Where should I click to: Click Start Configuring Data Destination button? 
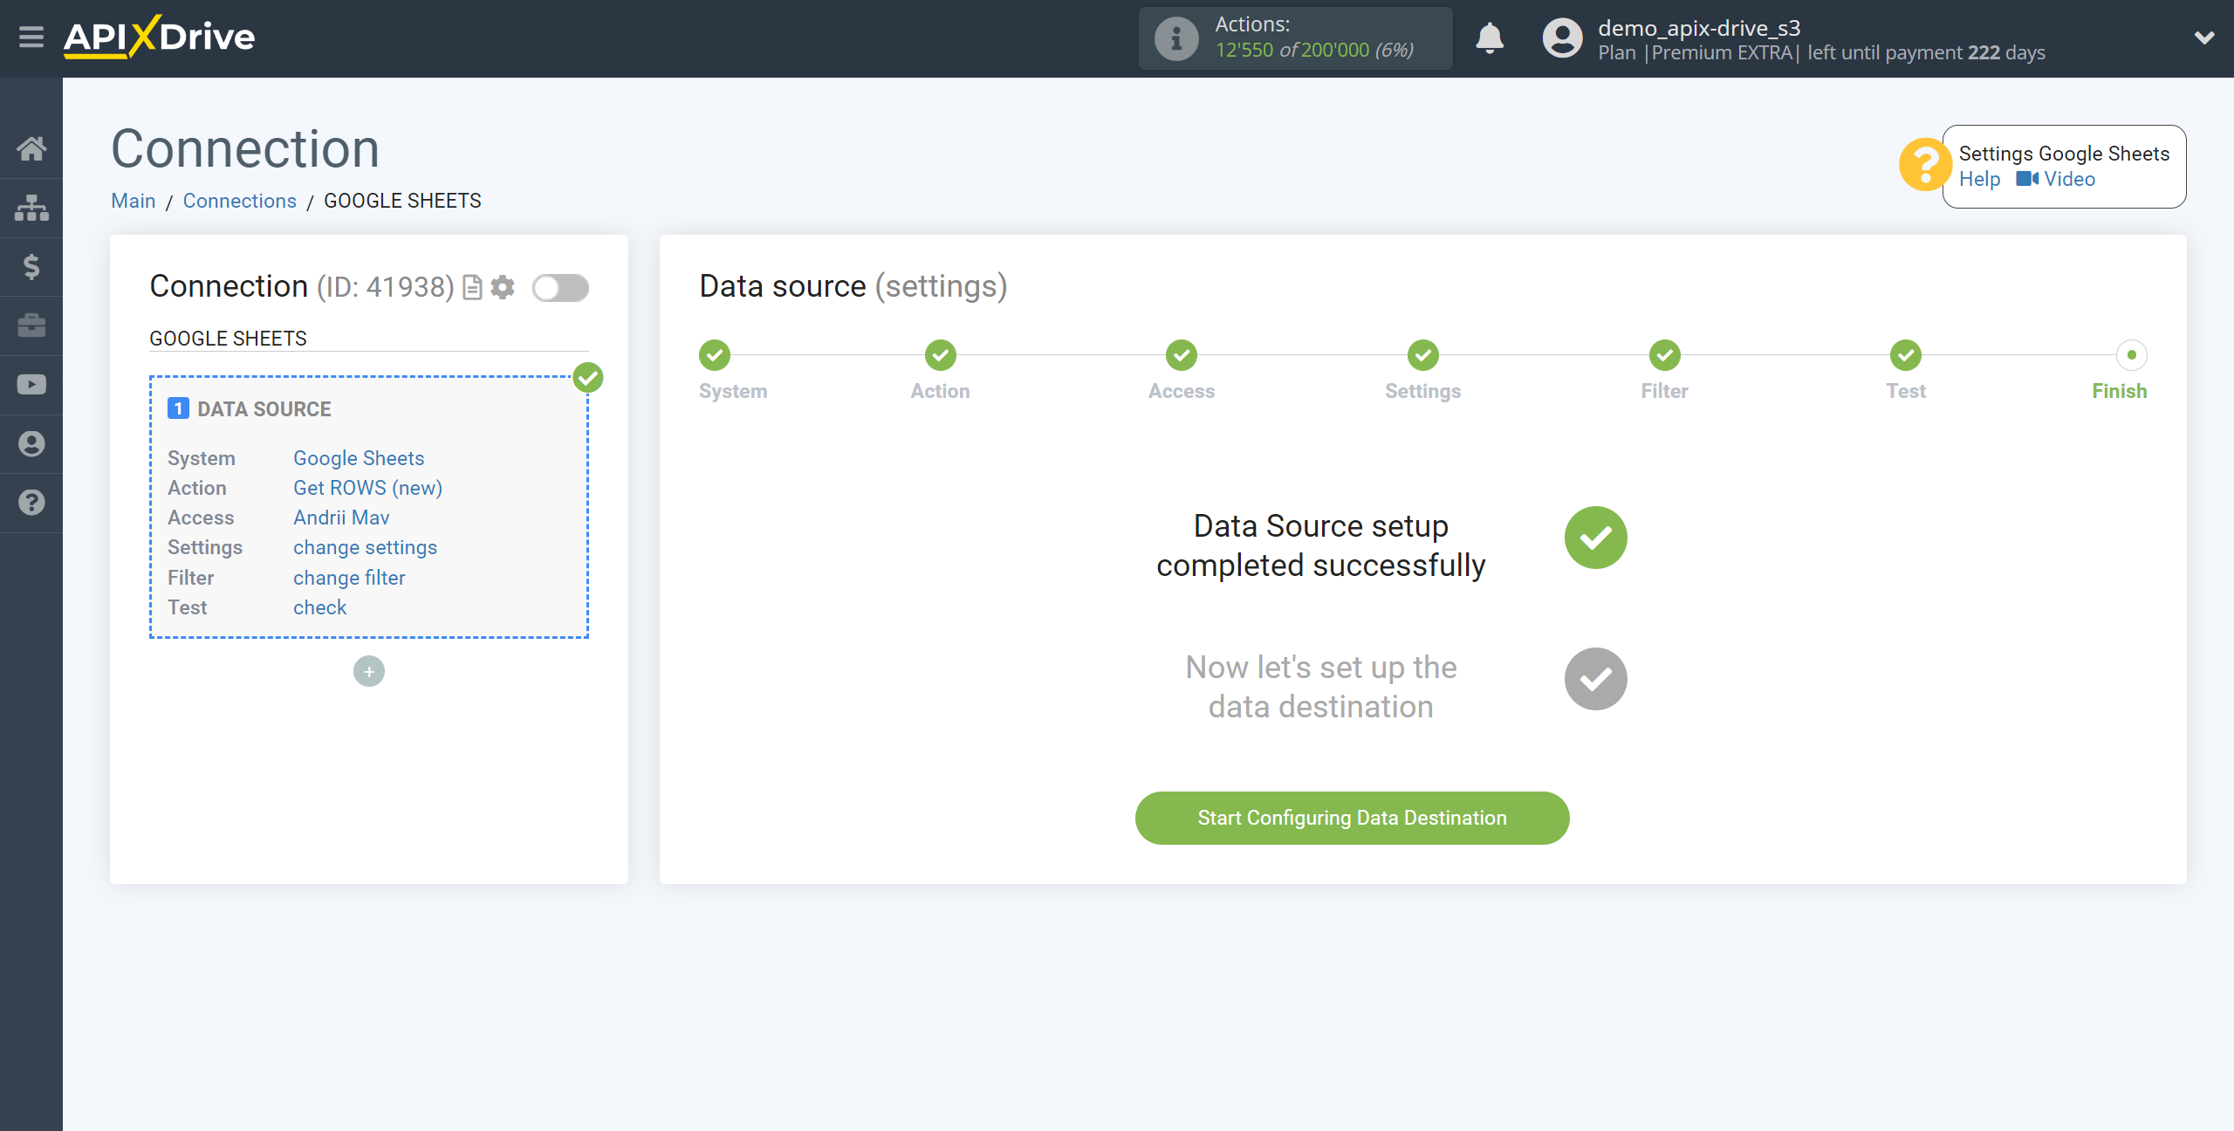[1352, 818]
